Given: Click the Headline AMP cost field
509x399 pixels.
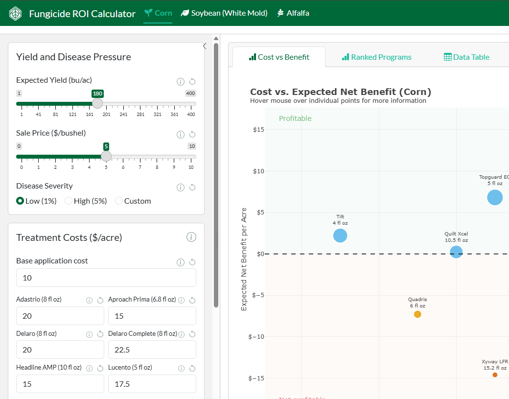Looking at the screenshot, I should point(60,384).
